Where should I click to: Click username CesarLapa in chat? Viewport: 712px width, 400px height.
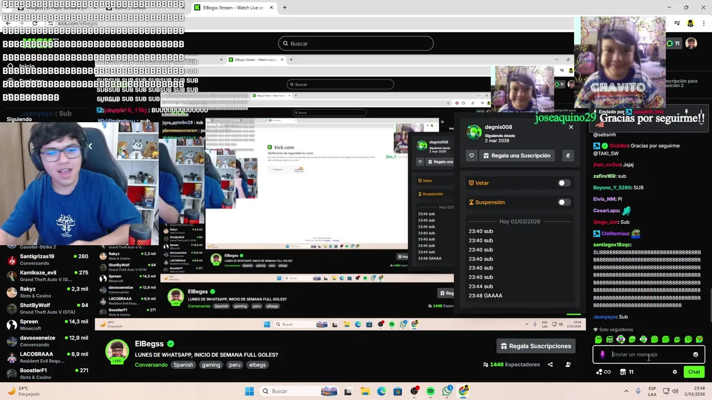(606, 211)
